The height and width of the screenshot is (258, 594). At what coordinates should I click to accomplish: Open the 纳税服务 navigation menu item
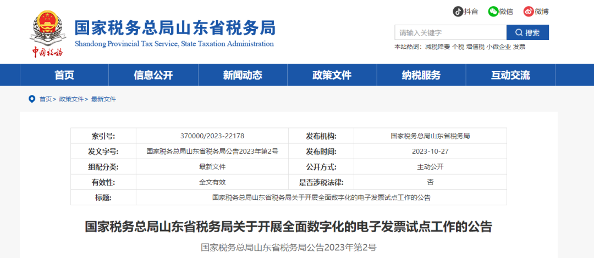tap(421, 75)
